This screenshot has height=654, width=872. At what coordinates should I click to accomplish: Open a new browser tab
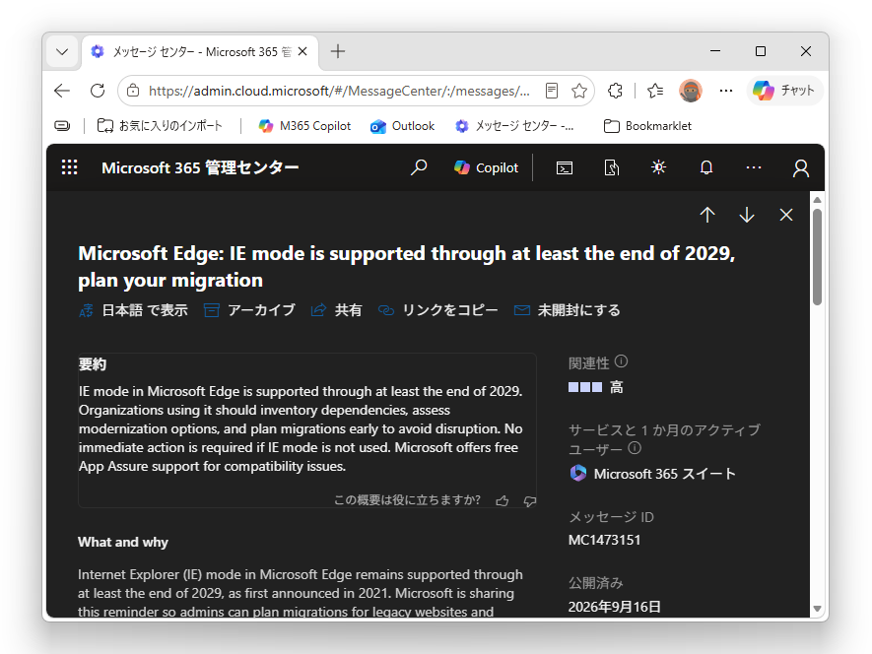click(338, 52)
